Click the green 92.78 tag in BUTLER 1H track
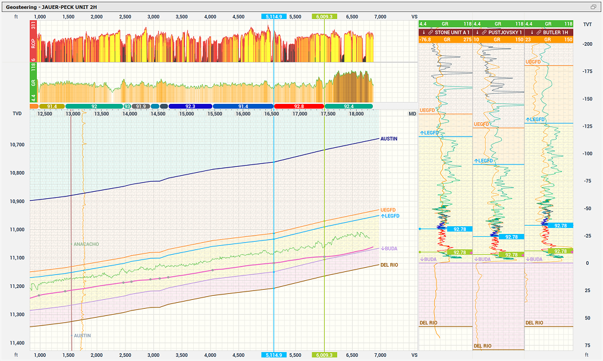 (560, 251)
